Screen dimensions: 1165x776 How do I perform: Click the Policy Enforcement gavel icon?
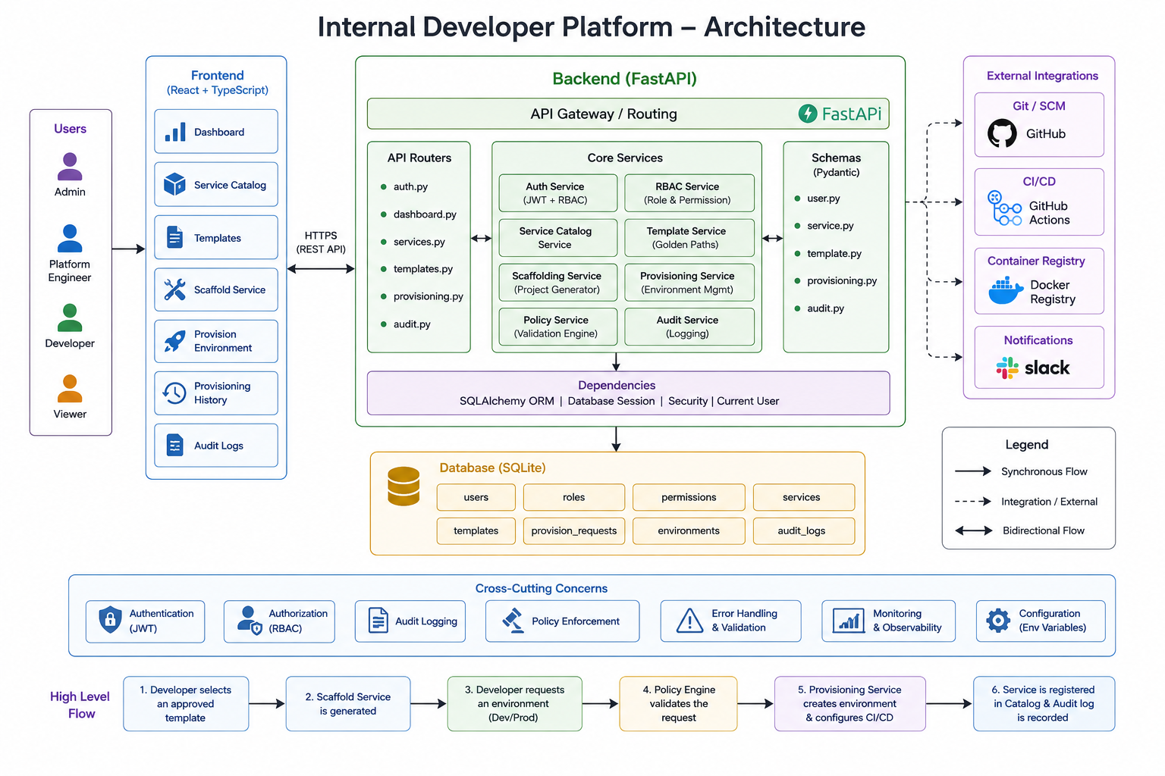click(513, 621)
